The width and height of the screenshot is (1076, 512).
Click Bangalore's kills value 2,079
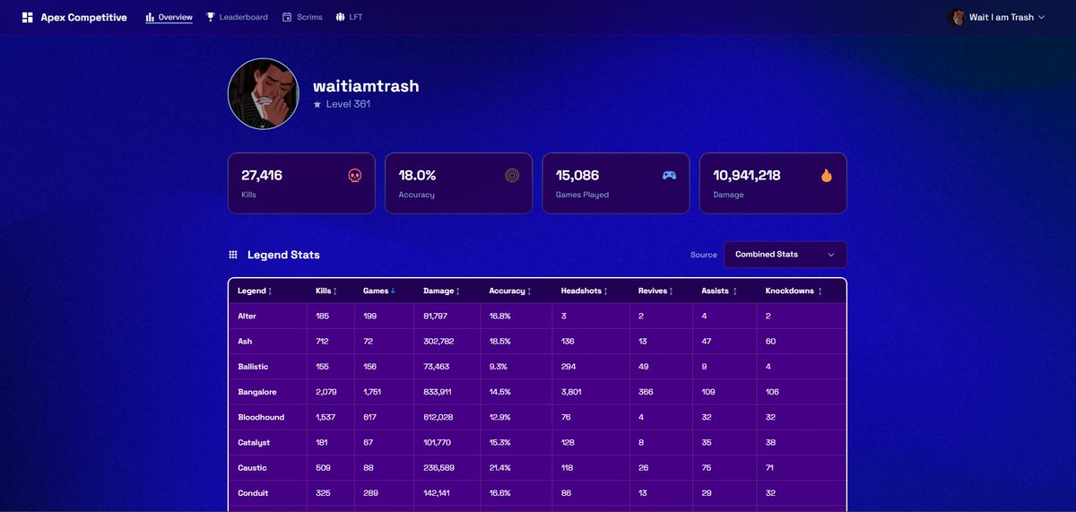coord(326,392)
